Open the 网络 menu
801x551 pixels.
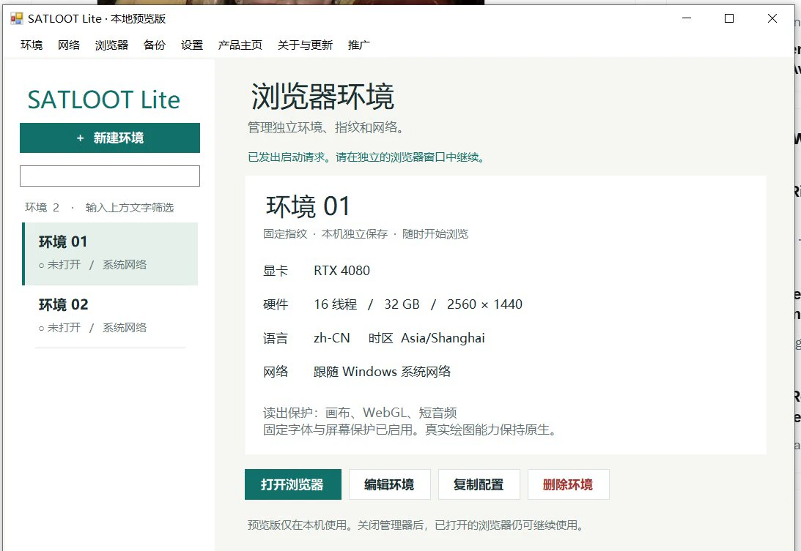click(69, 45)
